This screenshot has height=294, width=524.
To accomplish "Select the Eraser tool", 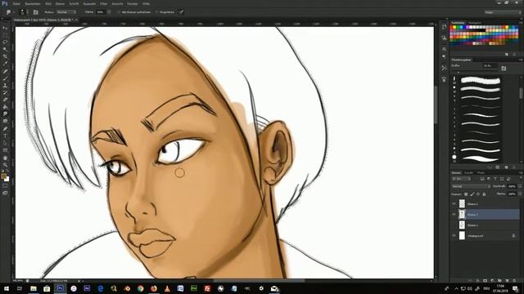I will coord(5,100).
